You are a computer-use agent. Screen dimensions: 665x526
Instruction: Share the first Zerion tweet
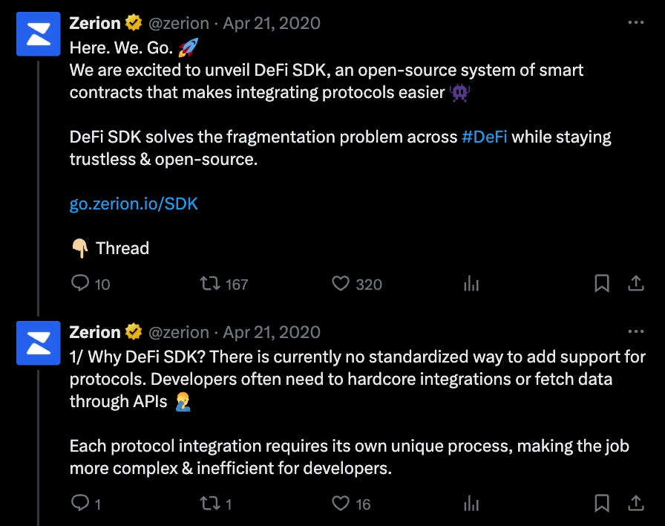coord(637,285)
